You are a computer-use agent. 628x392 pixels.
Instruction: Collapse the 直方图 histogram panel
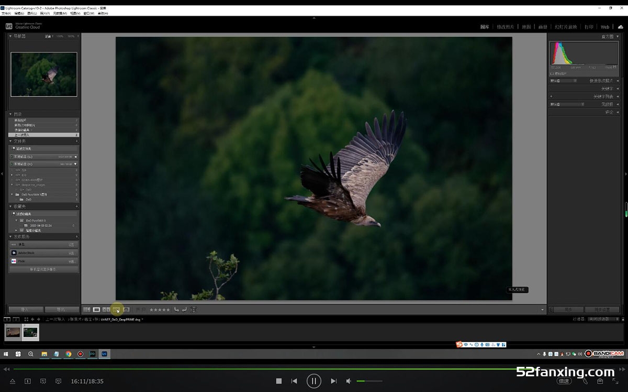(x=618, y=37)
